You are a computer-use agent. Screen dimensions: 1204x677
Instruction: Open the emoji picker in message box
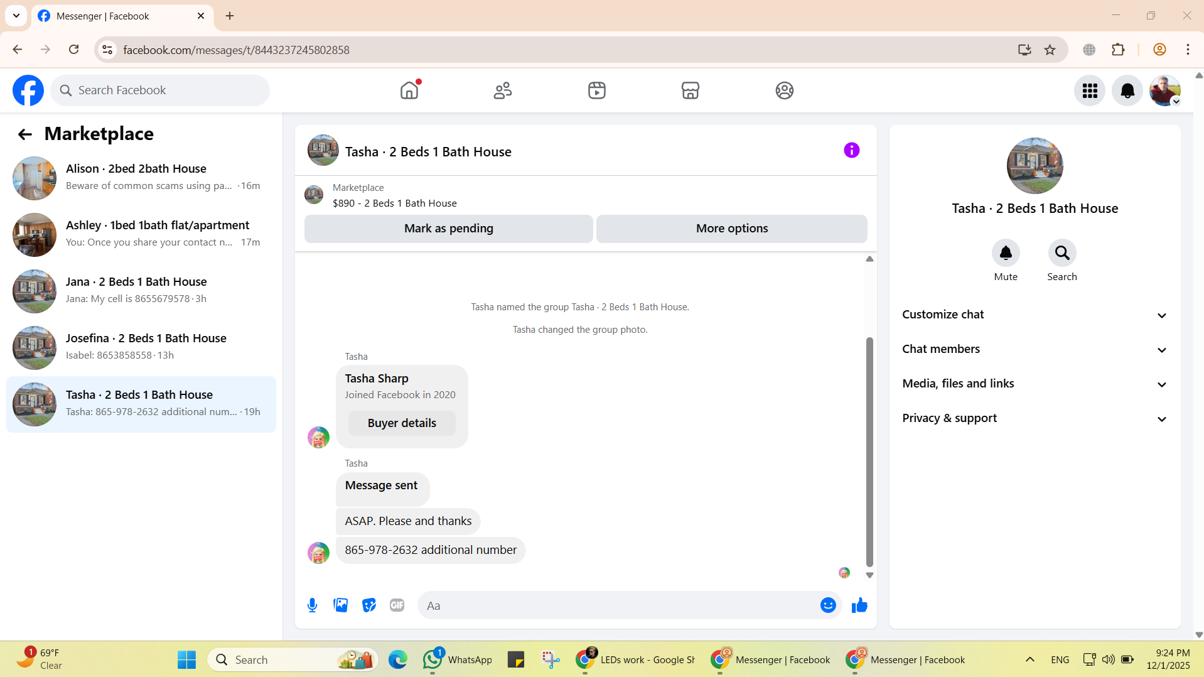point(828,605)
